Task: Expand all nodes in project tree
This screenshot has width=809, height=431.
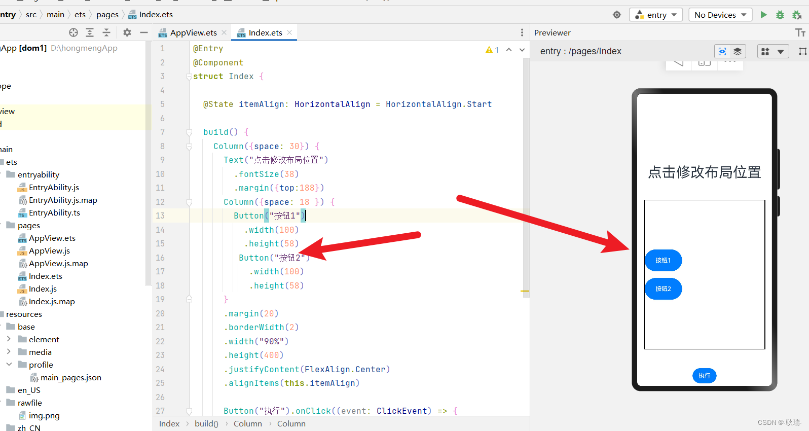Action: click(90, 32)
